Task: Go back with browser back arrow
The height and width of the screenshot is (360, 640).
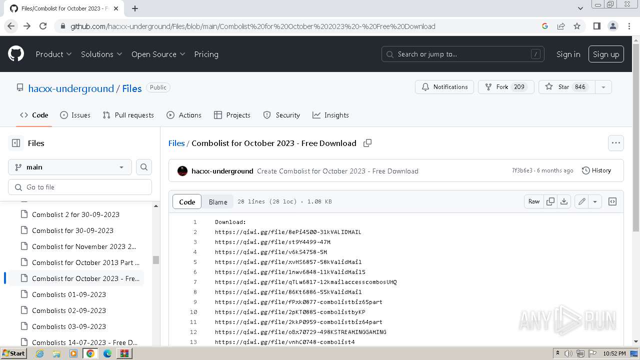Action: pyautogui.click(x=11, y=26)
